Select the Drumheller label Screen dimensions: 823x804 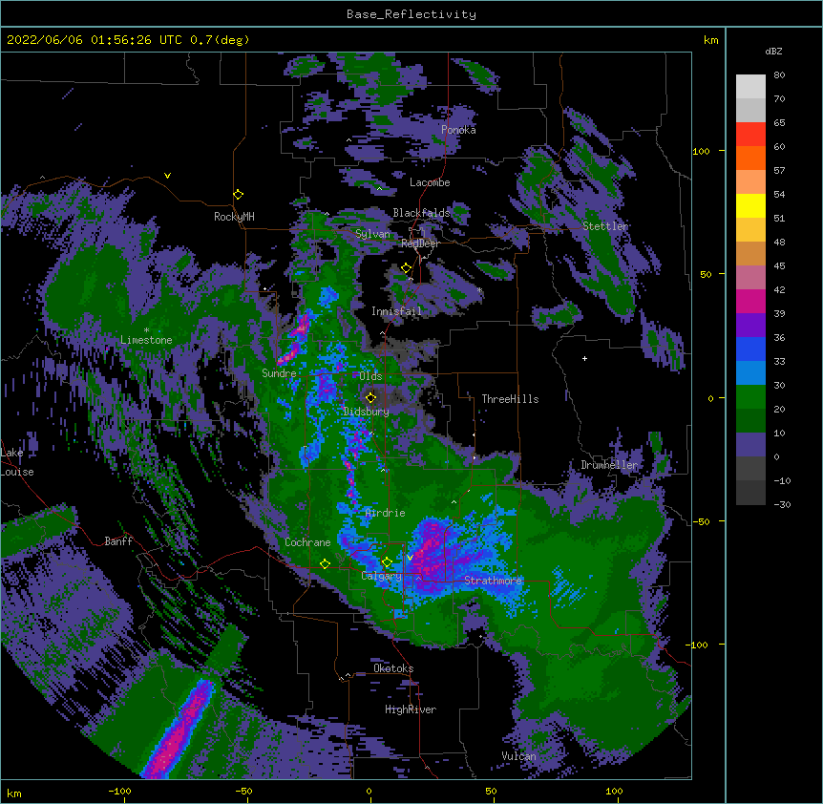[609, 465]
